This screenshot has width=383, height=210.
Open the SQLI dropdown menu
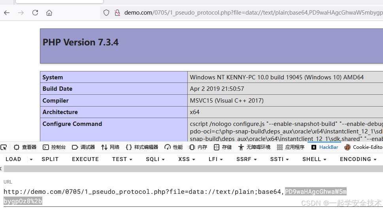coord(155,159)
